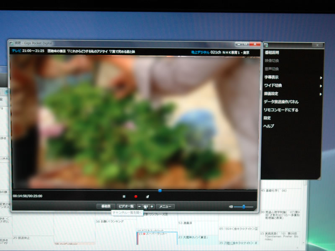Click the side menu panel title icon
This screenshot has height=251, width=335.
(x=266, y=45)
